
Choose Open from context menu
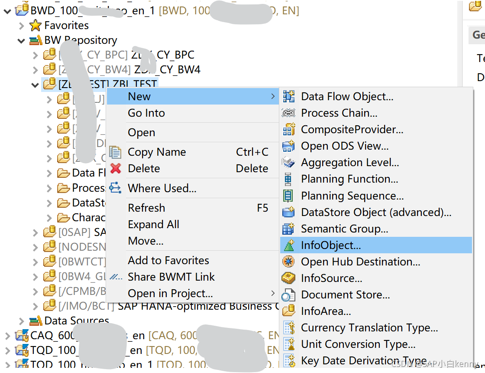pyautogui.click(x=192, y=132)
